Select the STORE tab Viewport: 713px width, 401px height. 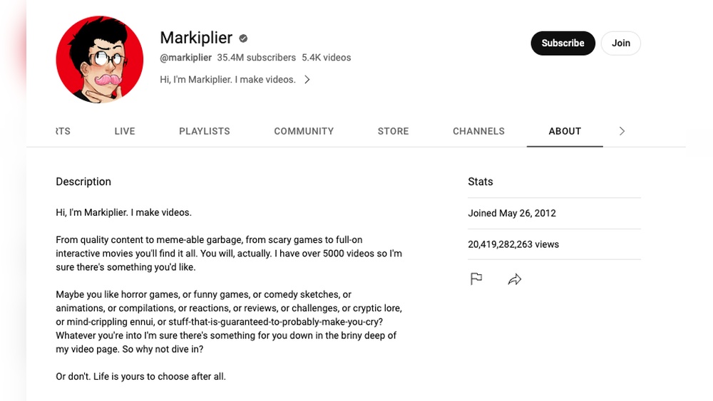(x=393, y=131)
